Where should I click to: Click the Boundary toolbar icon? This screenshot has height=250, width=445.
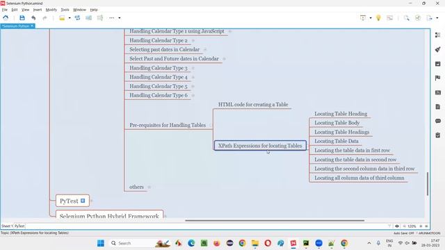[x=88, y=18]
